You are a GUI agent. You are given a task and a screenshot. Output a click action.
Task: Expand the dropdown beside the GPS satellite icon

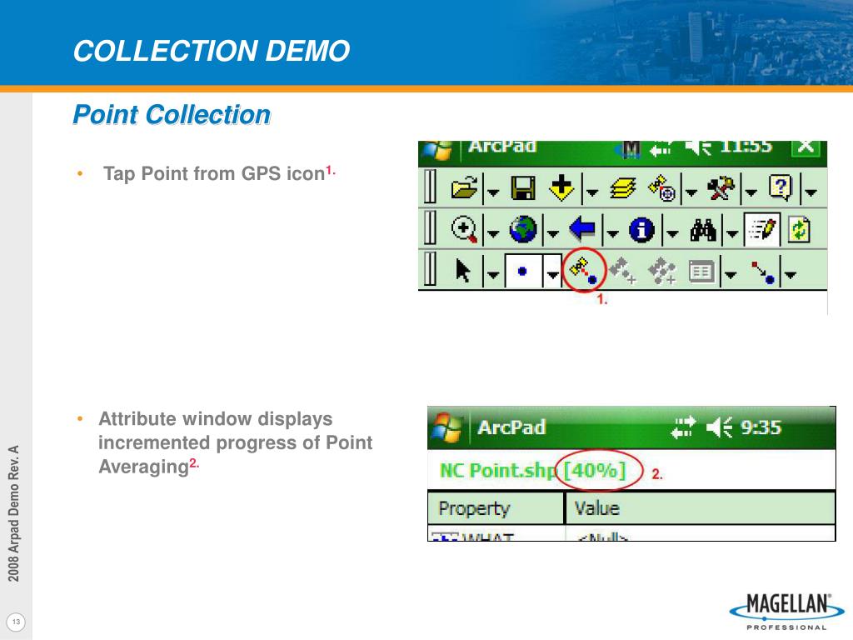click(x=691, y=192)
